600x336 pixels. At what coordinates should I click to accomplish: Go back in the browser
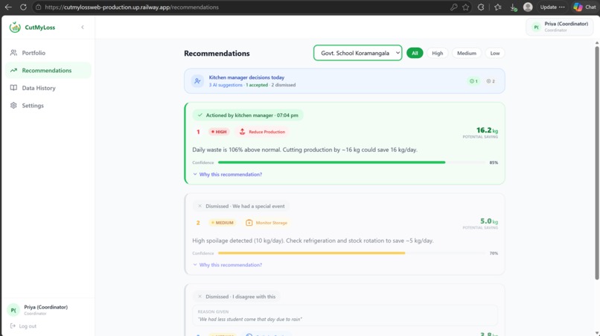pyautogui.click(x=8, y=7)
